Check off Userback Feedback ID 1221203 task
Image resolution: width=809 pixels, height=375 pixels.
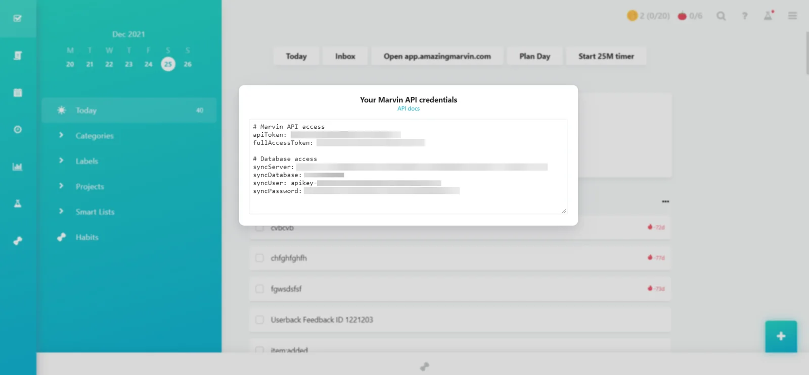click(x=259, y=319)
